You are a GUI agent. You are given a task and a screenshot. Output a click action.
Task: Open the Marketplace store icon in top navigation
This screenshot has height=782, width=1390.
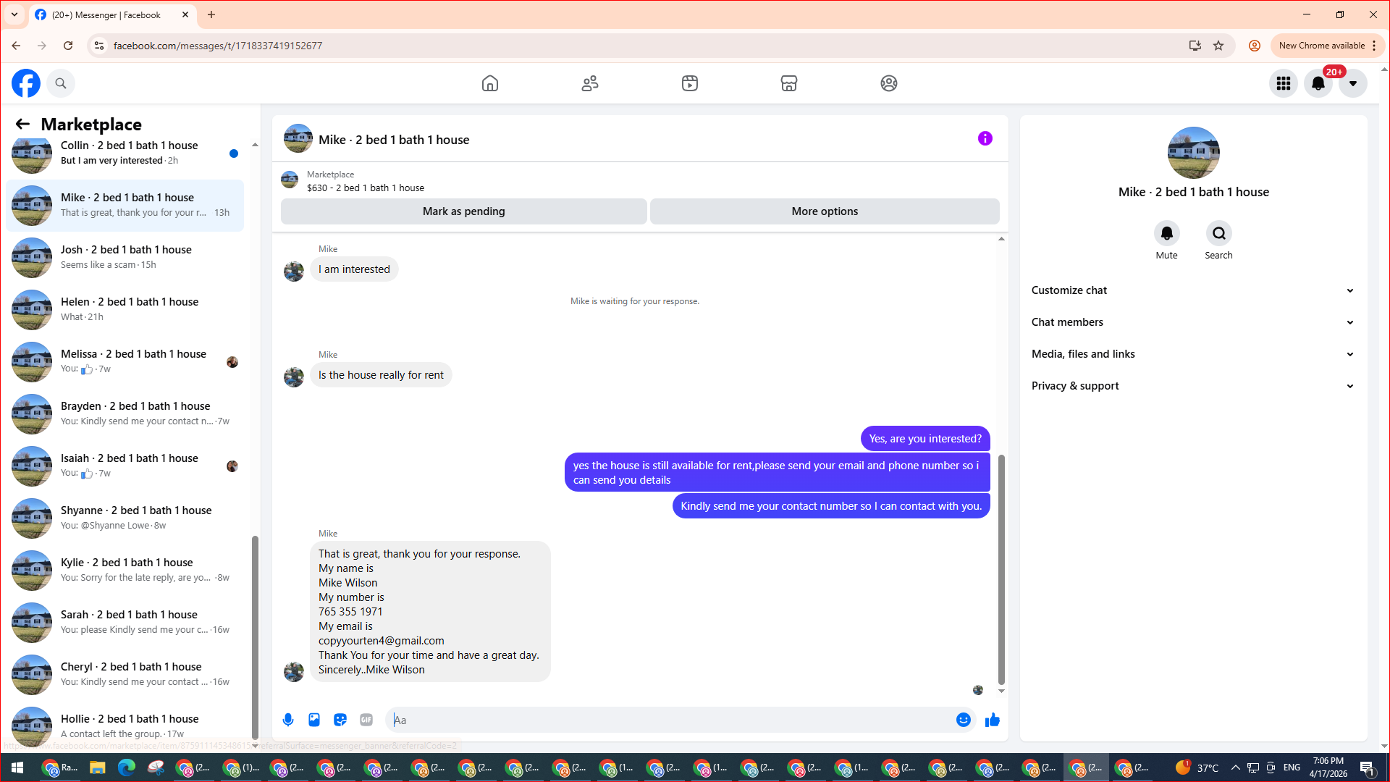(x=789, y=83)
